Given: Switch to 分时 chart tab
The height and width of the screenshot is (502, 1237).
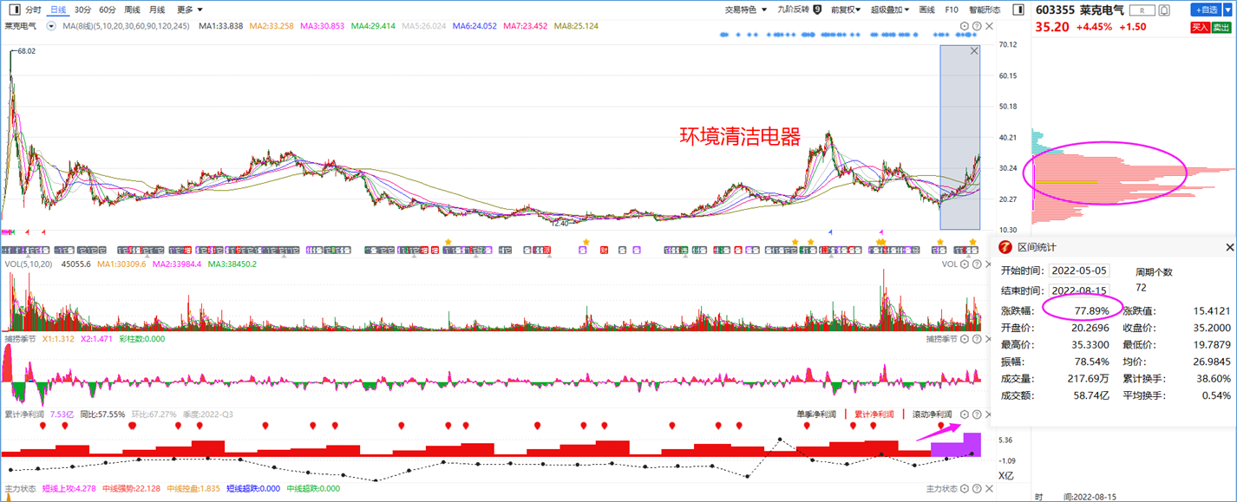Looking at the screenshot, I should point(33,10).
